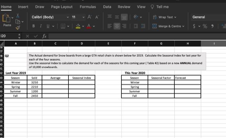Select the Seasonal Factor header cell
Image resolution: width=226 pixels, height=138 pixels.
click(x=161, y=78)
